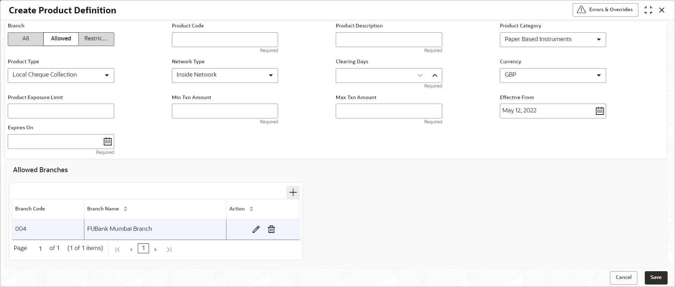Image resolution: width=675 pixels, height=287 pixels.
Task: Select the All branch option
Action: pyautogui.click(x=26, y=39)
